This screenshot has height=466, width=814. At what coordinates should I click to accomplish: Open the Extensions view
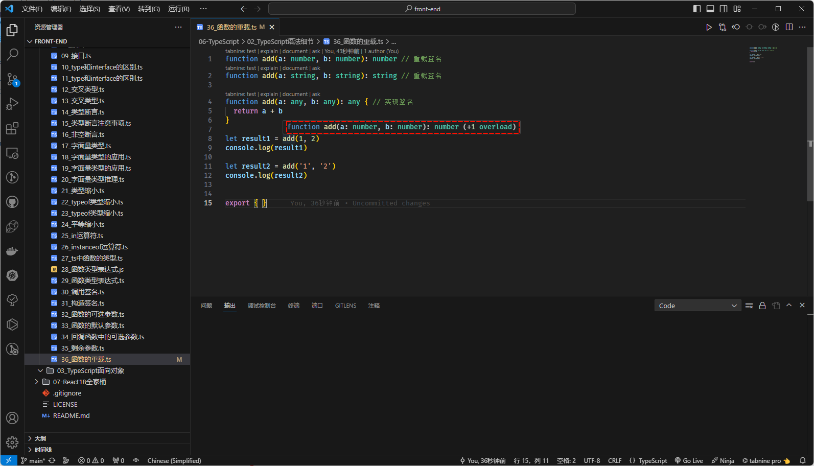(12, 128)
